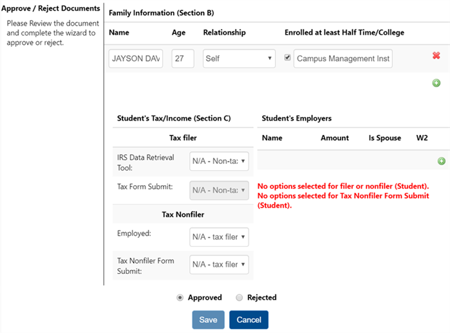Click the Is Spouse column header
Image resolution: width=450 pixels, height=333 pixels.
(384, 138)
